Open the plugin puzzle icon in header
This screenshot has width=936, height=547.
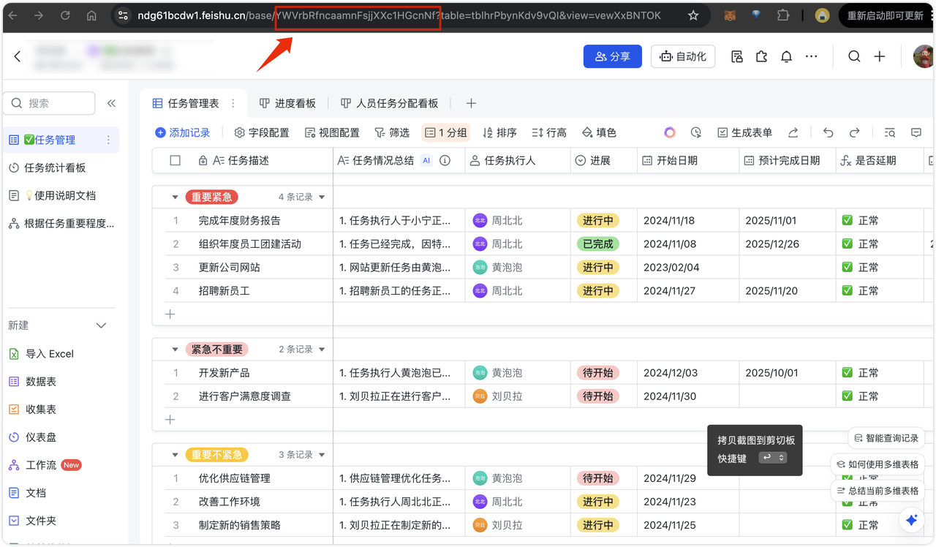coord(761,56)
